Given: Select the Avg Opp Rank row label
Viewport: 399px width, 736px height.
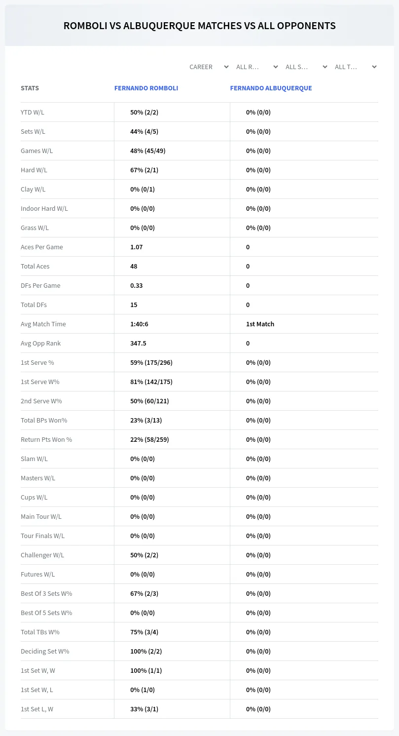Looking at the screenshot, I should (41, 343).
